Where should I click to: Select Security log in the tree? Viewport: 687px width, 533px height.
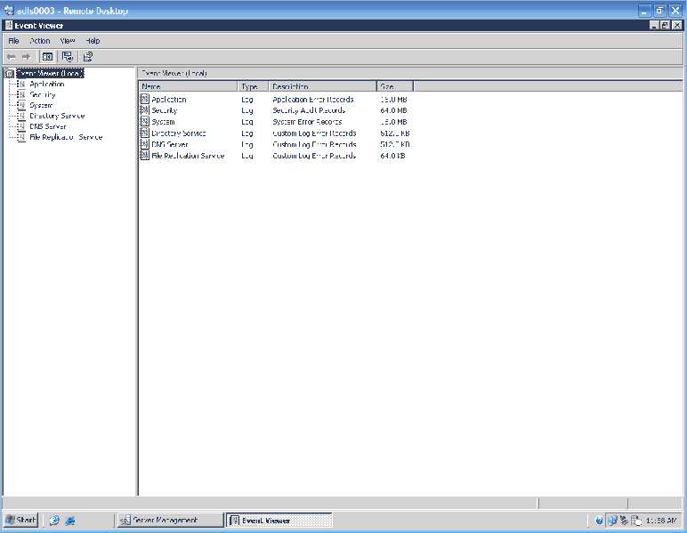[x=43, y=94]
